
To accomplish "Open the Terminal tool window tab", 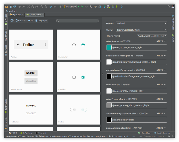I will 41,133.
